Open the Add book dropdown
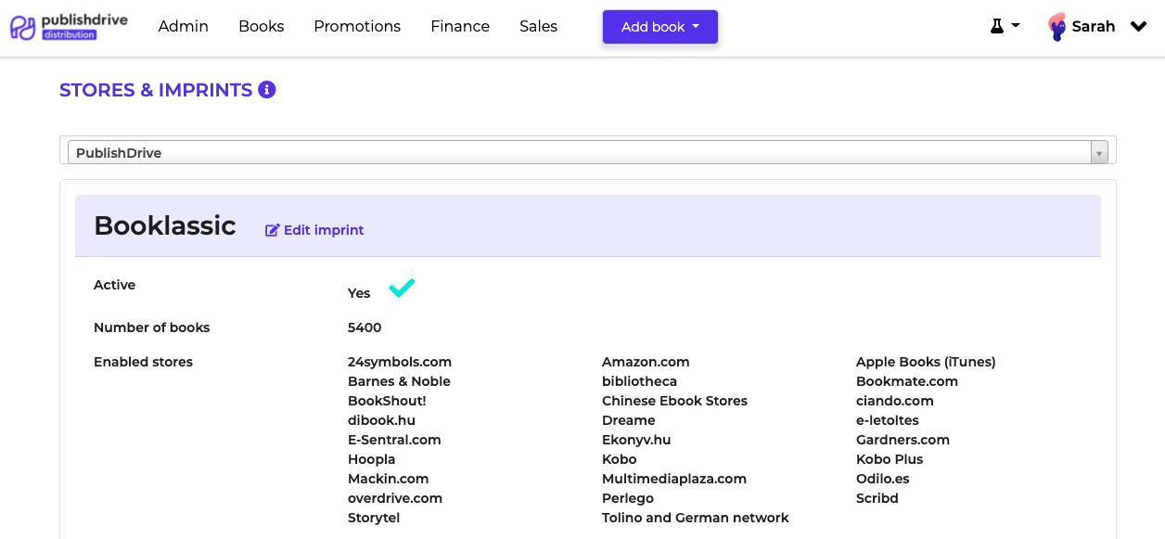This screenshot has width=1165, height=539. (659, 27)
